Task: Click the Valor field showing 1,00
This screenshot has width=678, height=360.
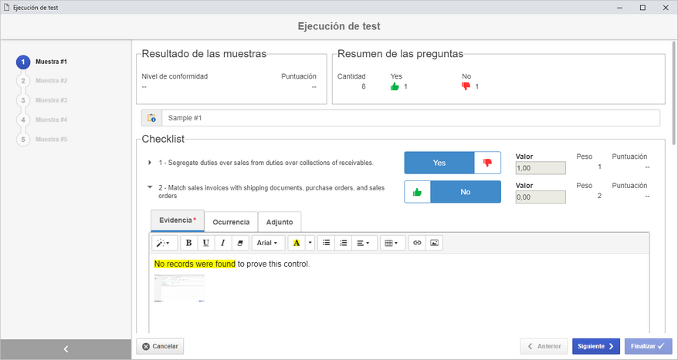Action: pyautogui.click(x=541, y=168)
